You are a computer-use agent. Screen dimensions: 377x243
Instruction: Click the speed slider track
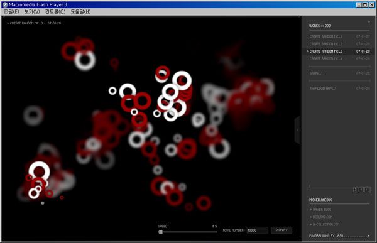point(187,232)
